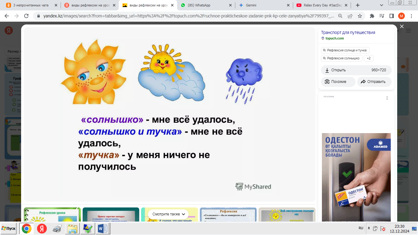Click the tray clipboard device icon
Screen dimensions: 418x235
[375, 228]
